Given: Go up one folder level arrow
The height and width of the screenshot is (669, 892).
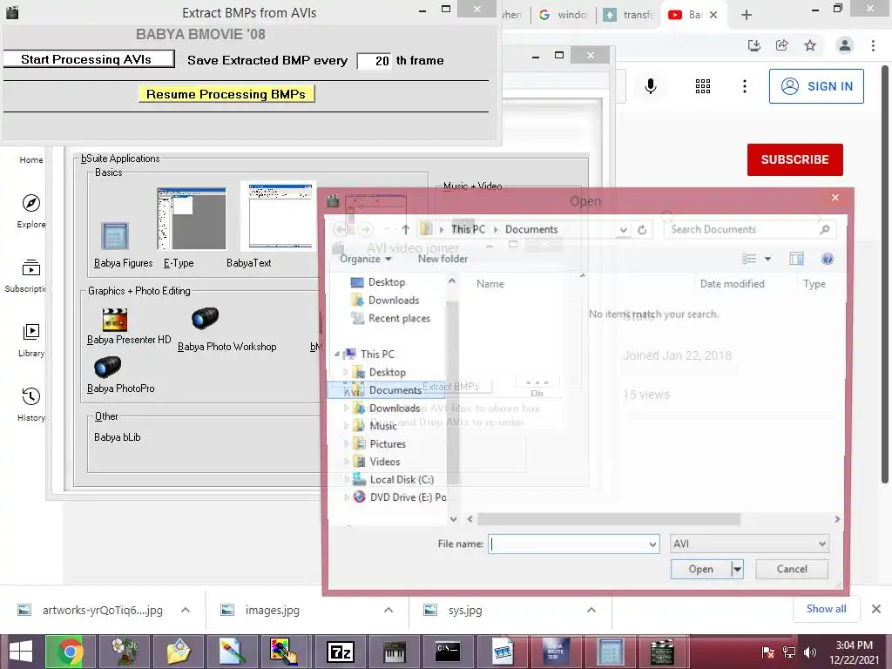Looking at the screenshot, I should (406, 229).
